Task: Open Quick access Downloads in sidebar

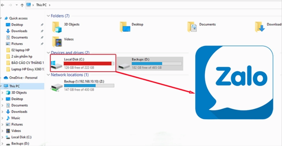Action: [x=19, y=31]
